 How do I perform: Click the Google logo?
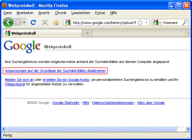point(22,46)
